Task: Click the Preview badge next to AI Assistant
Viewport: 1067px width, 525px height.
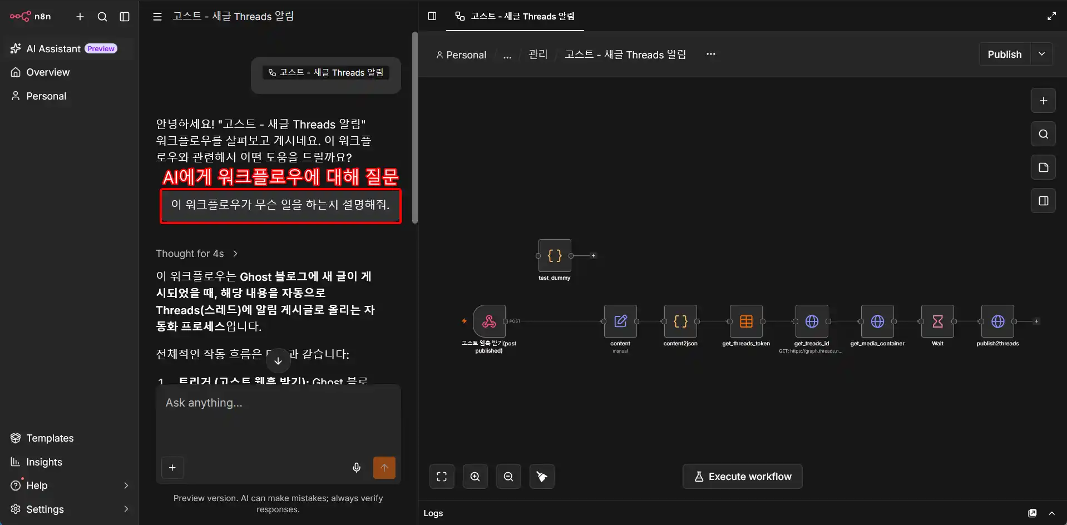Action: pyautogui.click(x=101, y=48)
